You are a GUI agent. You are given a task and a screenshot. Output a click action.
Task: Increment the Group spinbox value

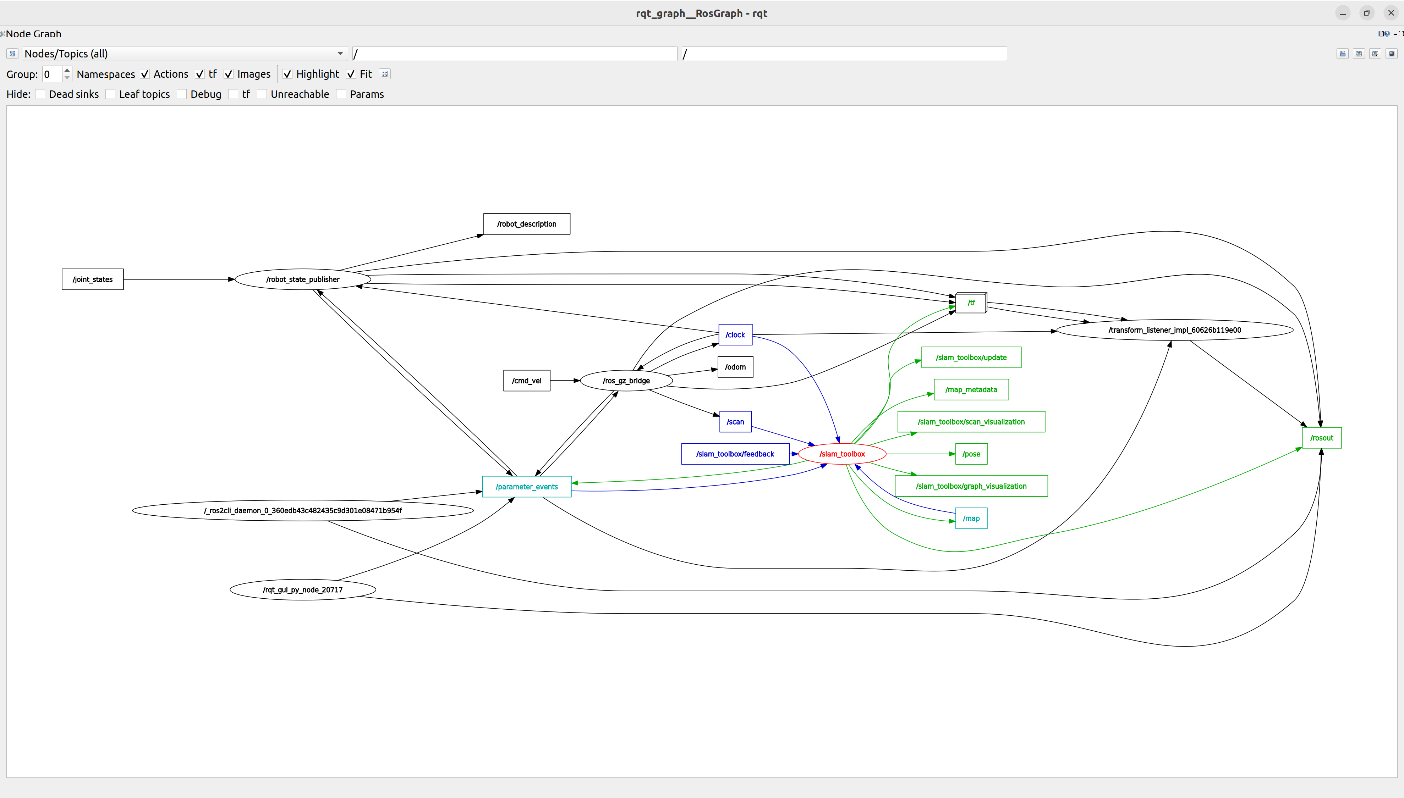(x=67, y=70)
